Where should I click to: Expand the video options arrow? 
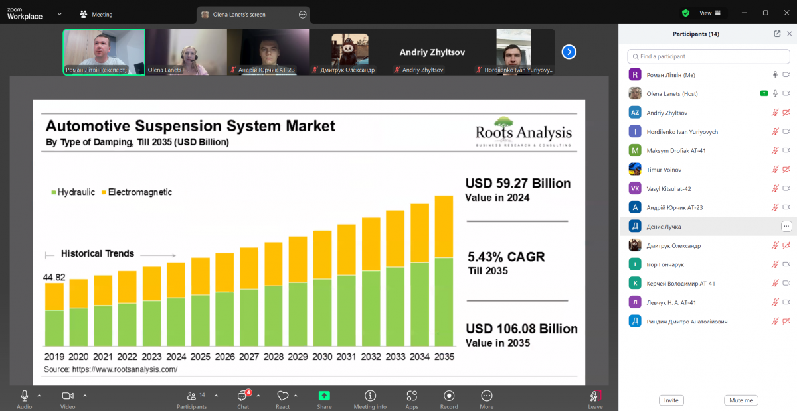tap(84, 396)
